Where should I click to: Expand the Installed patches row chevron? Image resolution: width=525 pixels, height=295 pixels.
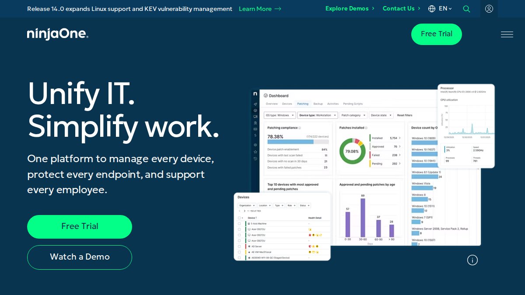click(399, 138)
